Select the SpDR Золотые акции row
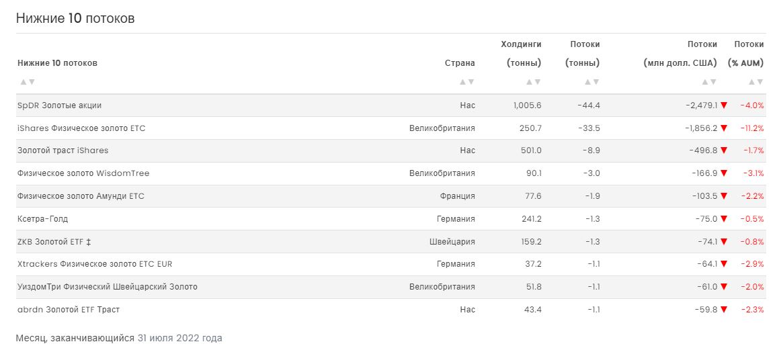This screenshot has width=775, height=348. point(59,105)
